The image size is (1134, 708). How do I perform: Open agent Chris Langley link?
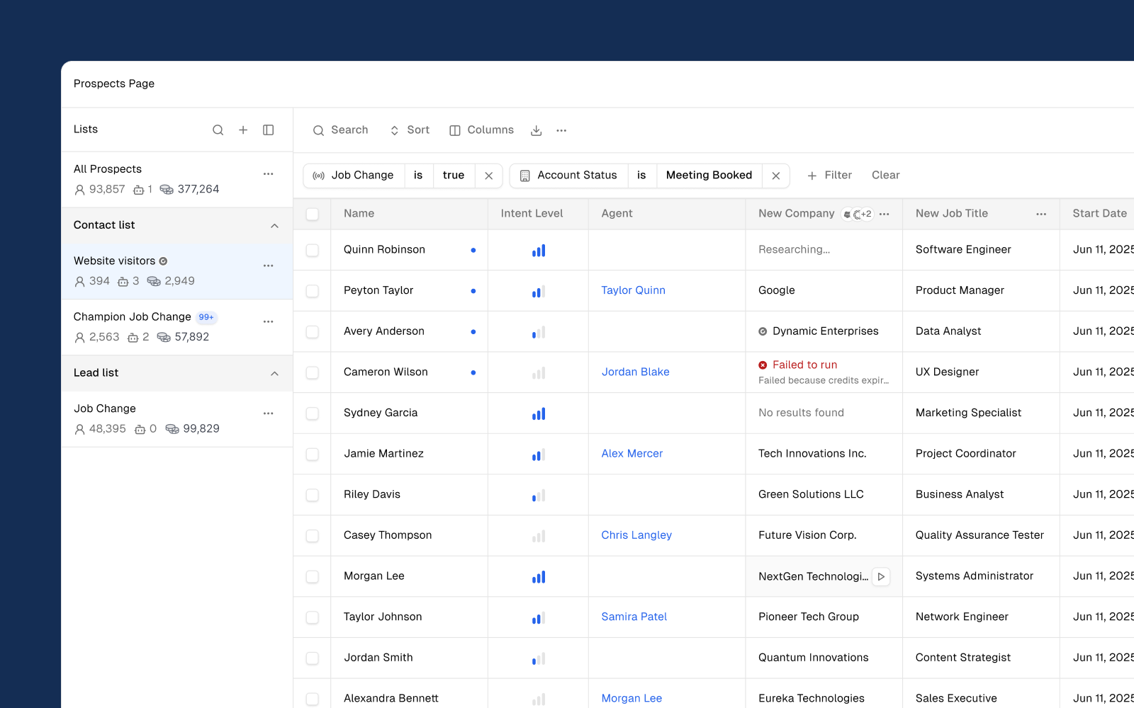636,535
